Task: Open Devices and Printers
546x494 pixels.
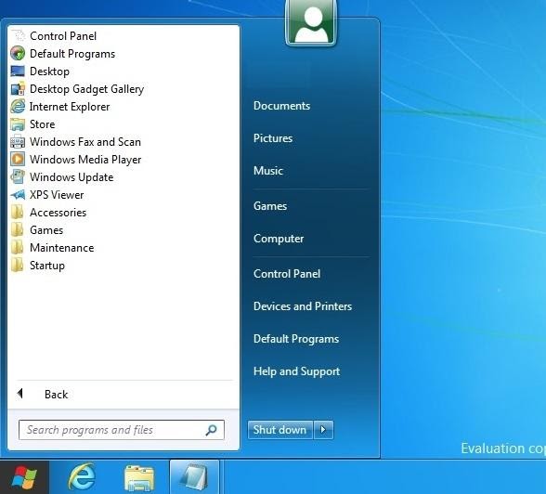Action: point(303,306)
